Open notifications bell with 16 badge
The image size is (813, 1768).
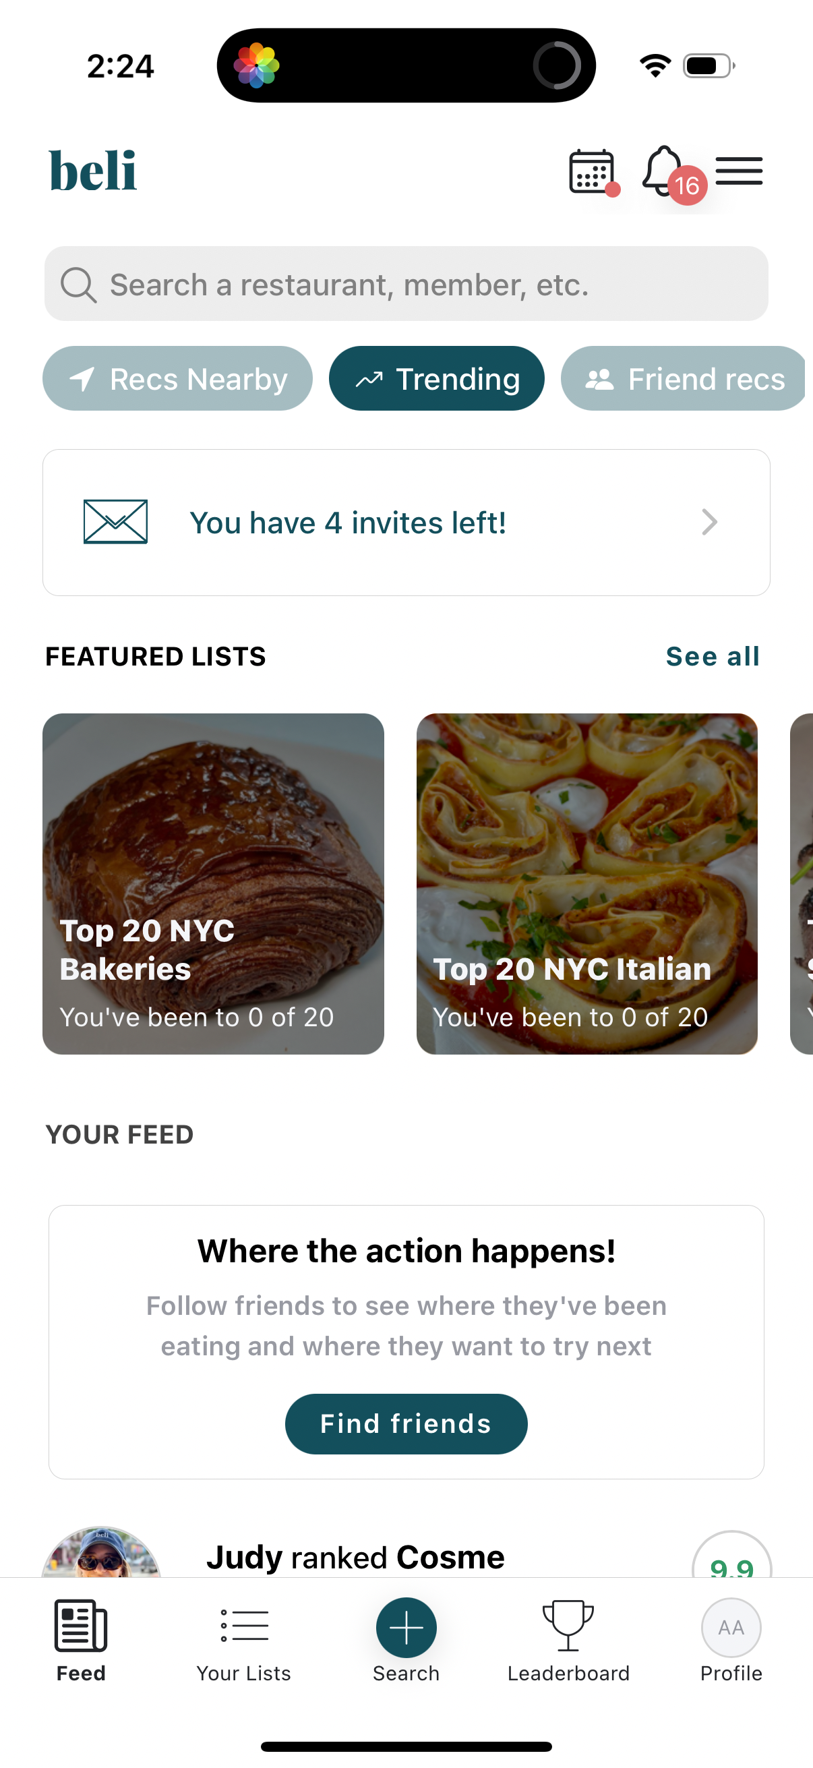(665, 171)
